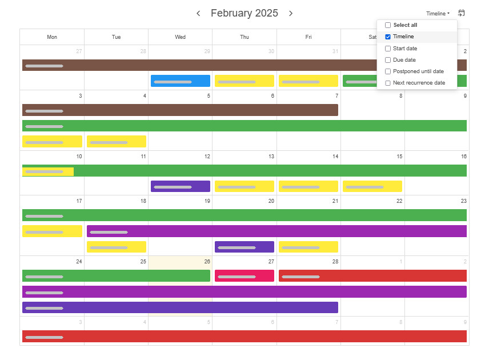Select the highlighted day 26 cell
The image size is (489, 356).
tap(181, 263)
